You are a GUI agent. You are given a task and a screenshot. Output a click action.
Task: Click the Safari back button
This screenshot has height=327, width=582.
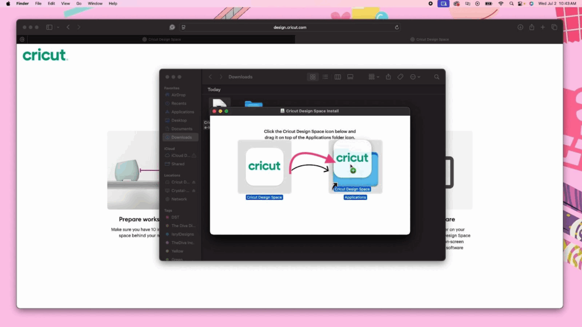(x=68, y=27)
